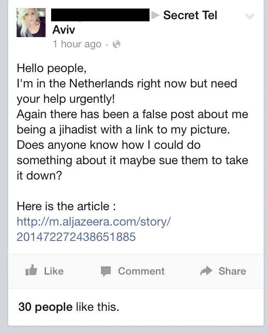
Task: Click the blacked-out poster name
Action: pyautogui.click(x=101, y=15)
